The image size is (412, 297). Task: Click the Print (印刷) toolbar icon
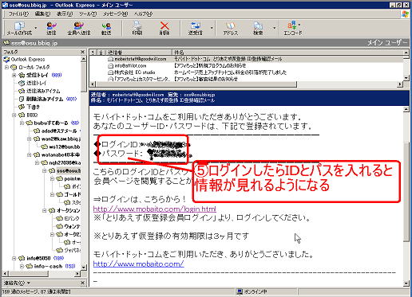137,29
